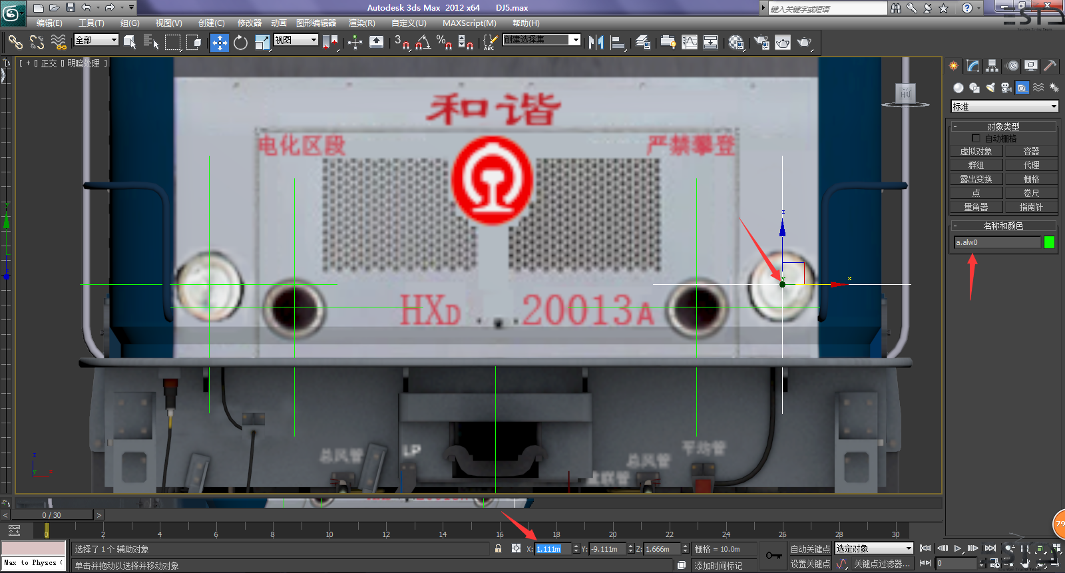
Task: Open the Layer Manager
Action: (643, 42)
